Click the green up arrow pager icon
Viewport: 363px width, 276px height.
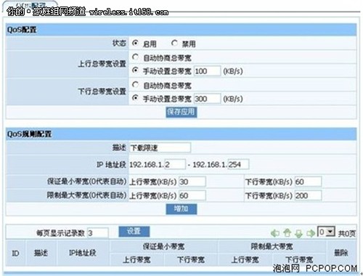click(x=287, y=233)
